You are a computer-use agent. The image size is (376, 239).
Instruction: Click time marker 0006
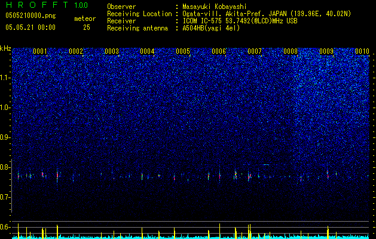219,51
